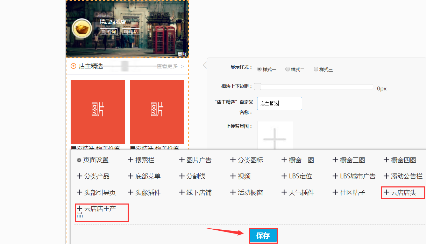Select 样式二 display style radio
This screenshot has width=426, height=244.
(287, 69)
